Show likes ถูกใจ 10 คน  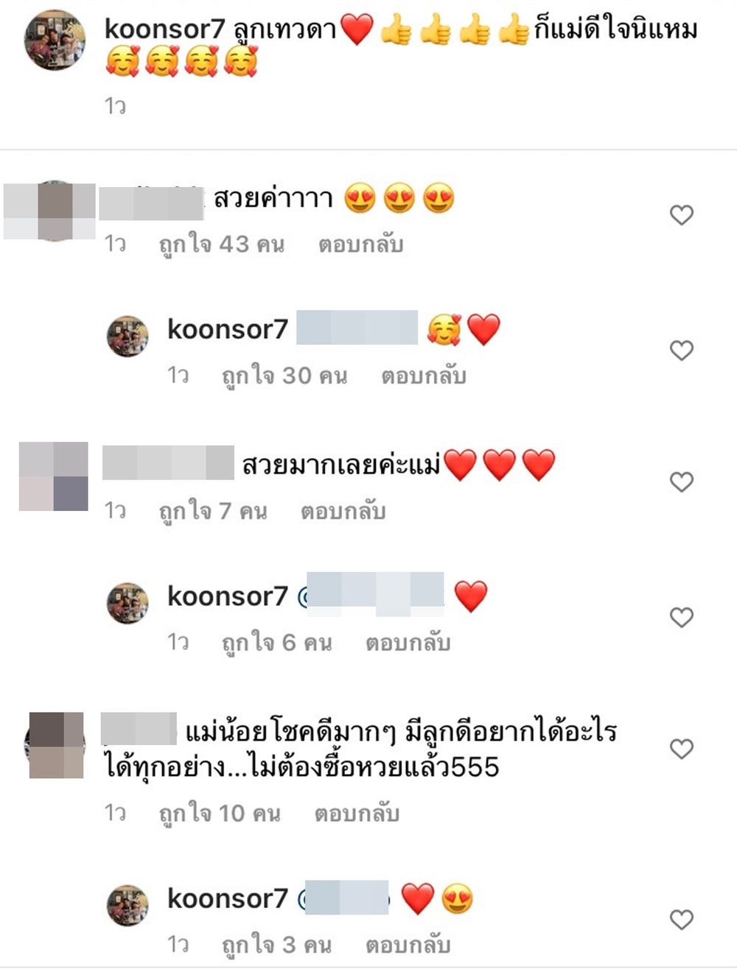(x=220, y=814)
